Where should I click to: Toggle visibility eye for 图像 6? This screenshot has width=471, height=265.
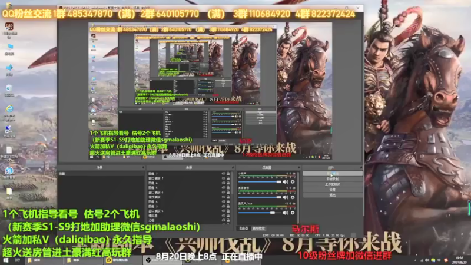[223, 183]
